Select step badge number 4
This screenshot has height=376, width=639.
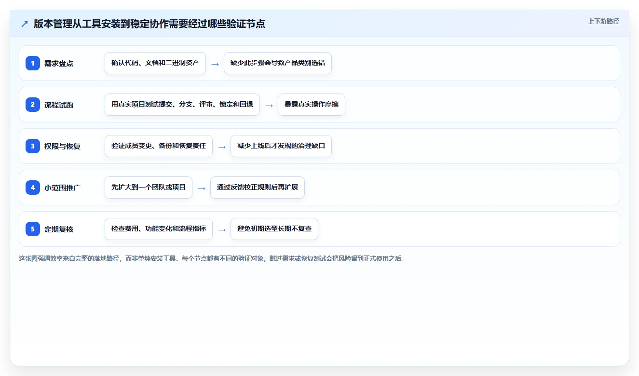(33, 187)
